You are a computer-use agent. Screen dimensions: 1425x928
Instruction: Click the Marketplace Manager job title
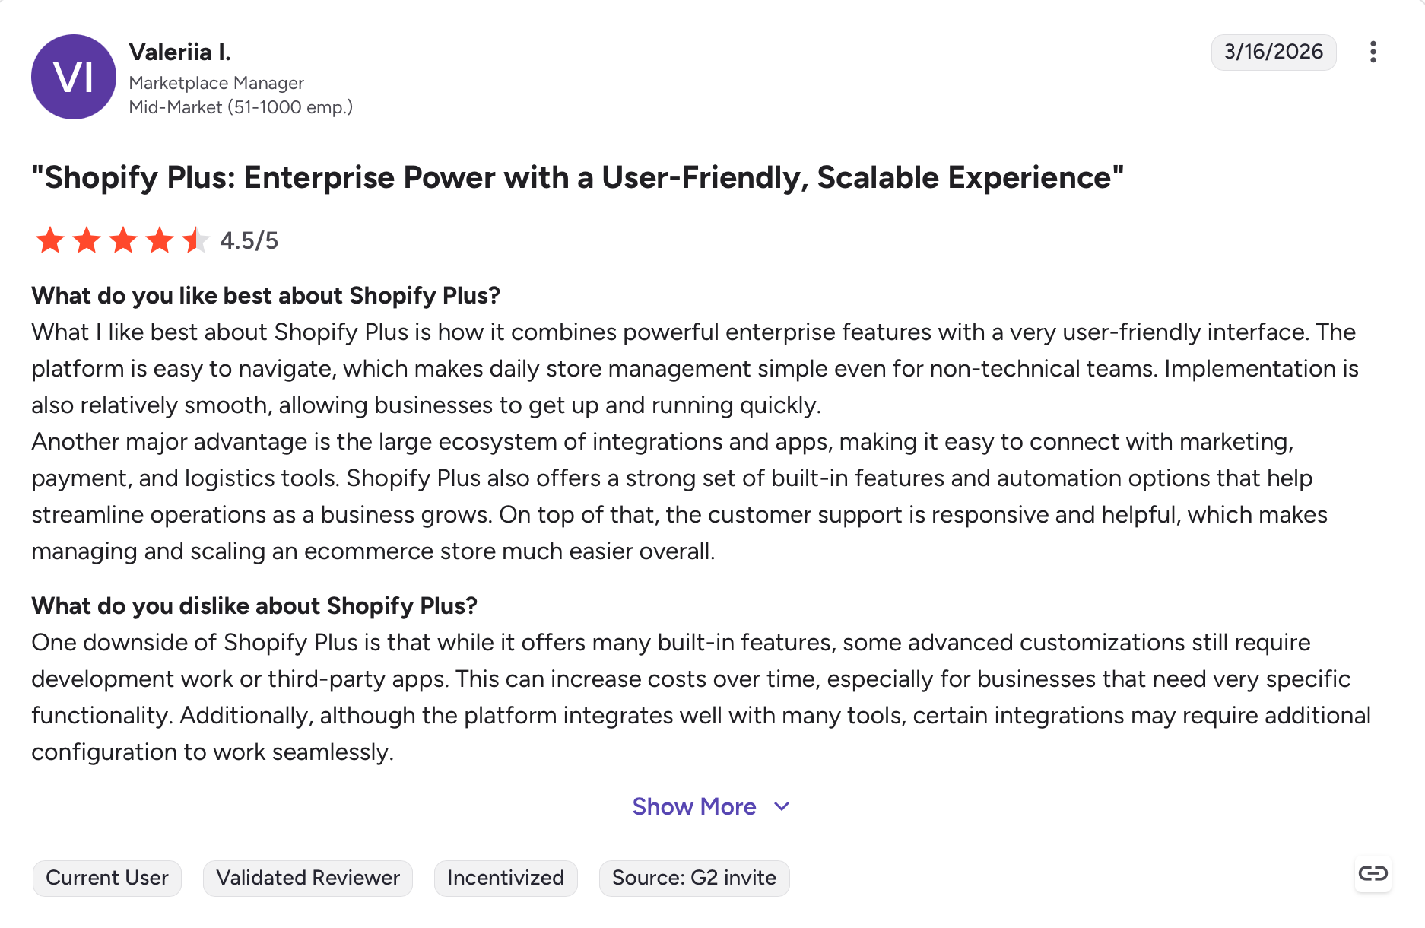point(217,83)
